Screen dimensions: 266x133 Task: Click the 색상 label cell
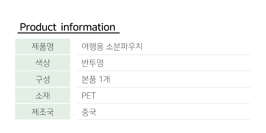43,63
